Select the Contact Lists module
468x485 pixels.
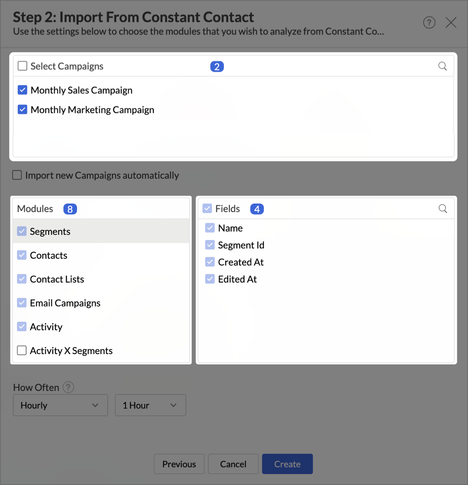point(57,279)
